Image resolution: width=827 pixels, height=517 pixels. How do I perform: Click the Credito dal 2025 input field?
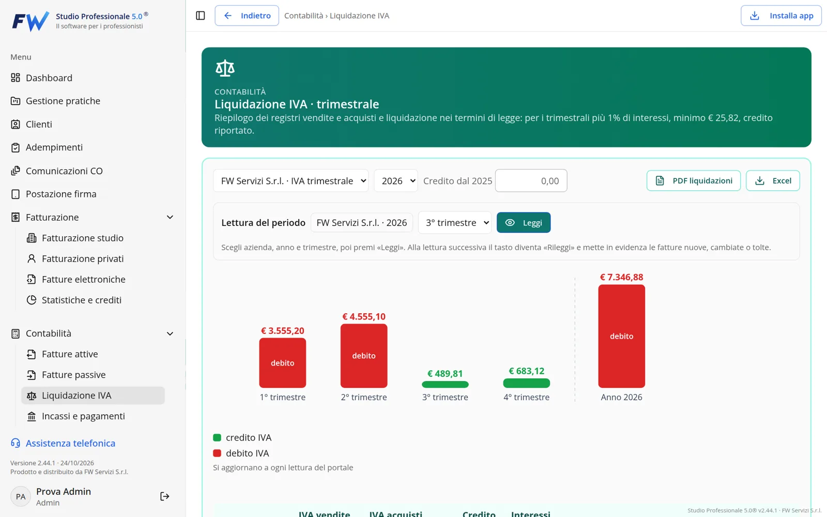pos(531,180)
